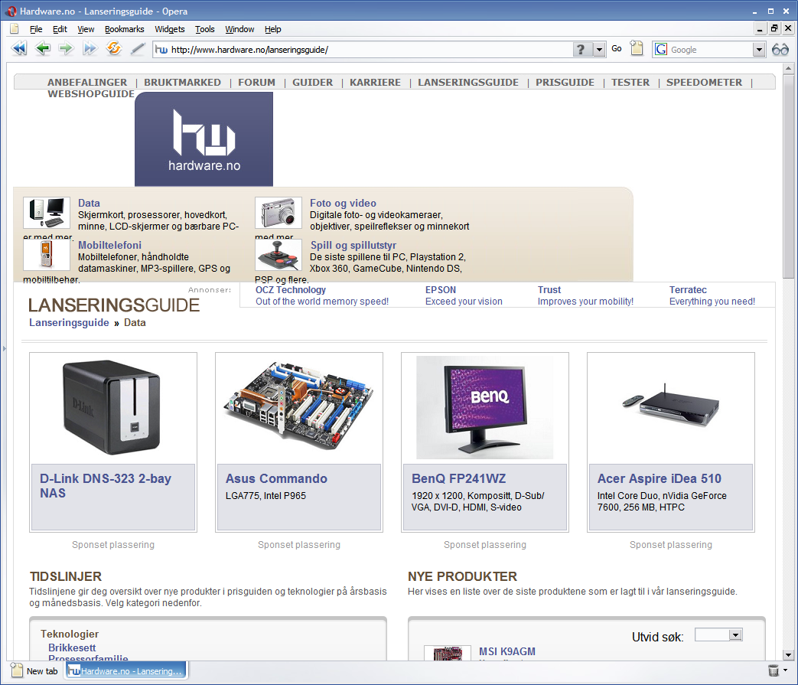Open the SPEEDOMETER navigation link

coord(704,82)
